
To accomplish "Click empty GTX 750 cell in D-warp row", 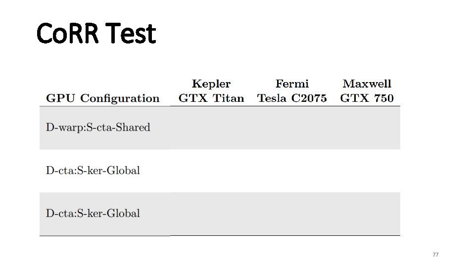I will [366, 128].
